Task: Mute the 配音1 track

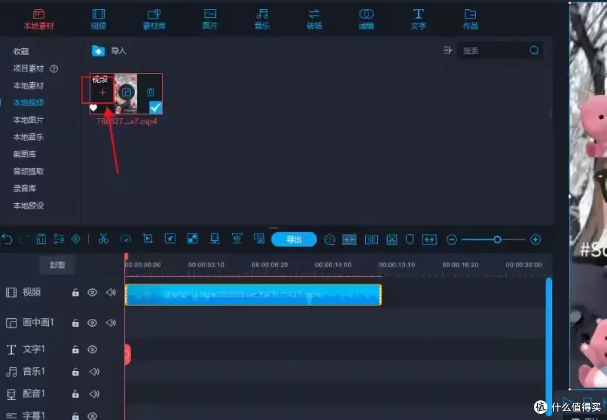Action: tap(94, 394)
